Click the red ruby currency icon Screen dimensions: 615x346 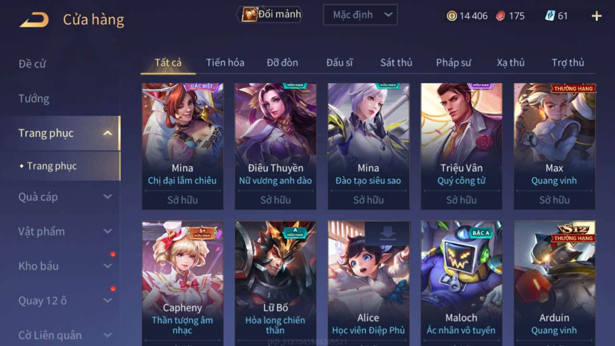tap(500, 16)
